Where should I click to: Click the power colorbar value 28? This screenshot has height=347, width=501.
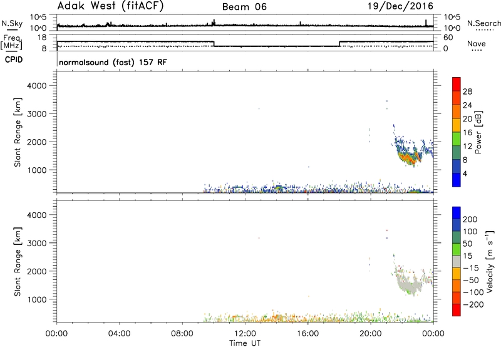point(467,91)
